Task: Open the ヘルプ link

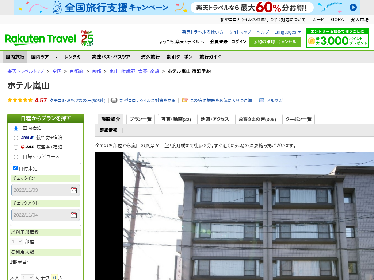Action: click(263, 32)
